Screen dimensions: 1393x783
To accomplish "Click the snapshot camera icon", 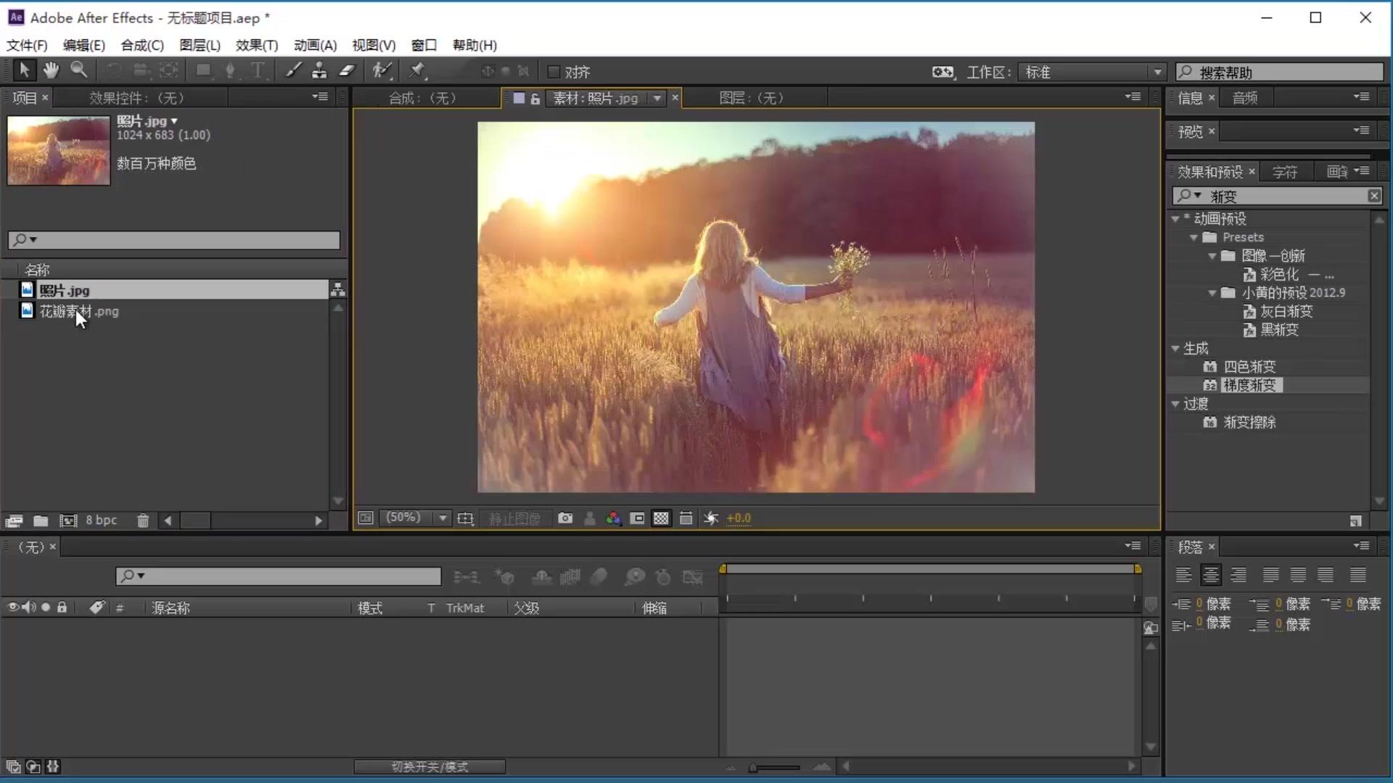I will (x=565, y=518).
